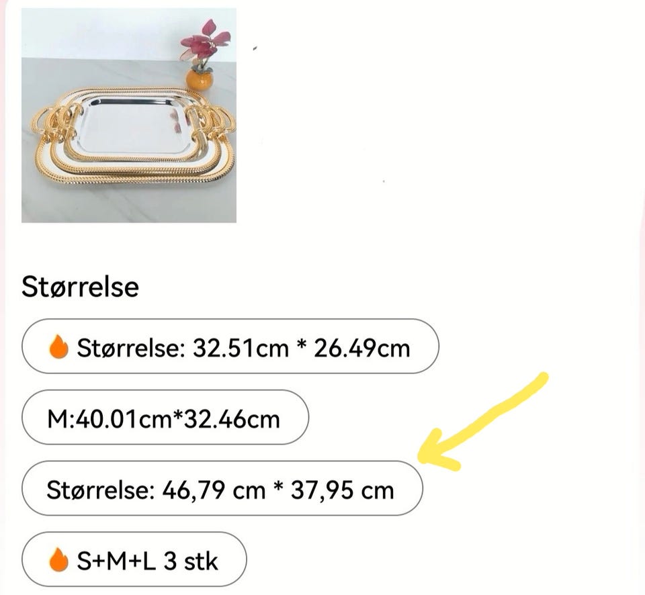The height and width of the screenshot is (595, 645).
Task: Open the product image thumbnail
Action: pyautogui.click(x=128, y=114)
